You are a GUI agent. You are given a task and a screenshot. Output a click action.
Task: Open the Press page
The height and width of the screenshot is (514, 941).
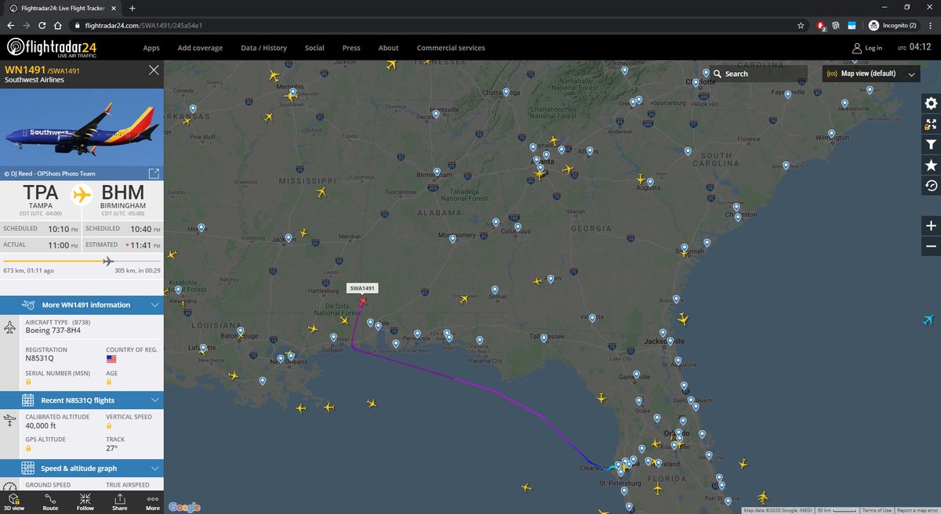(351, 48)
